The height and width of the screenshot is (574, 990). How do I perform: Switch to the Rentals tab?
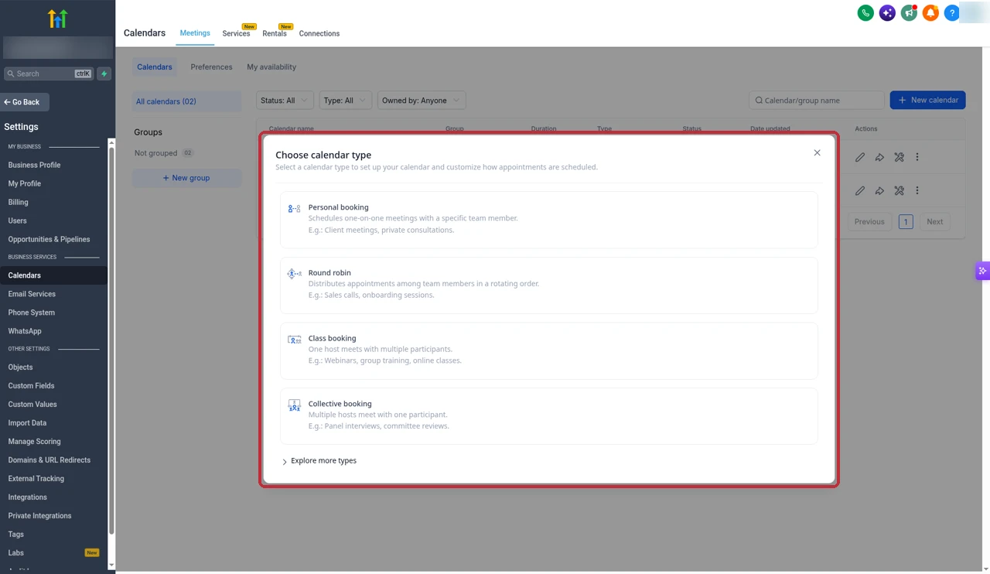[x=275, y=33]
